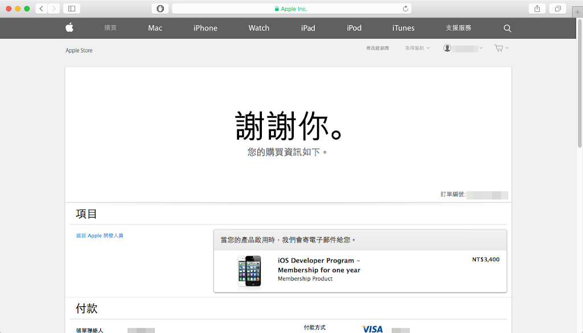
Task: Open the Mac menu tab
Action: 155,28
